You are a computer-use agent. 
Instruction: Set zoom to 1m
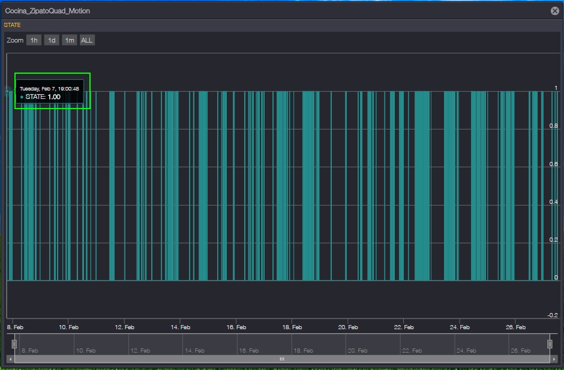[x=70, y=40]
